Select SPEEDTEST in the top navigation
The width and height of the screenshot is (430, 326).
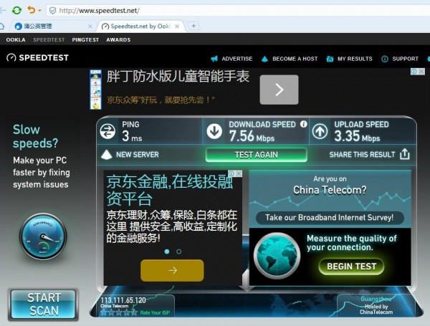(49, 39)
